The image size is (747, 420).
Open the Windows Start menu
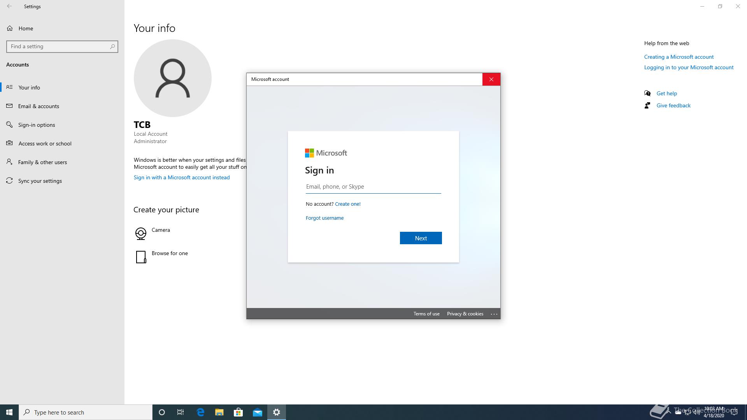[x=9, y=412]
